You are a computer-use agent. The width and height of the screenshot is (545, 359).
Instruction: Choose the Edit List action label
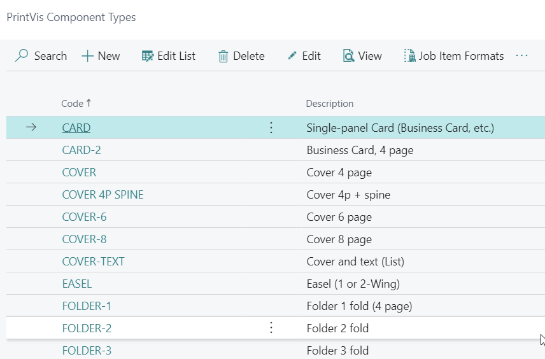[x=176, y=56]
